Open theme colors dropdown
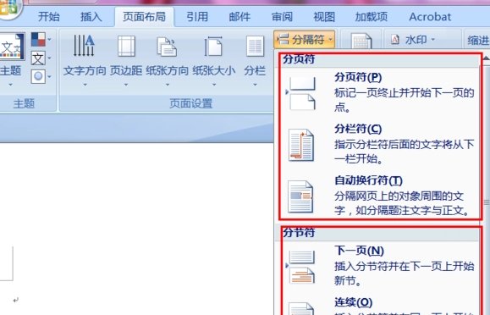The image size is (490, 315). [41, 40]
